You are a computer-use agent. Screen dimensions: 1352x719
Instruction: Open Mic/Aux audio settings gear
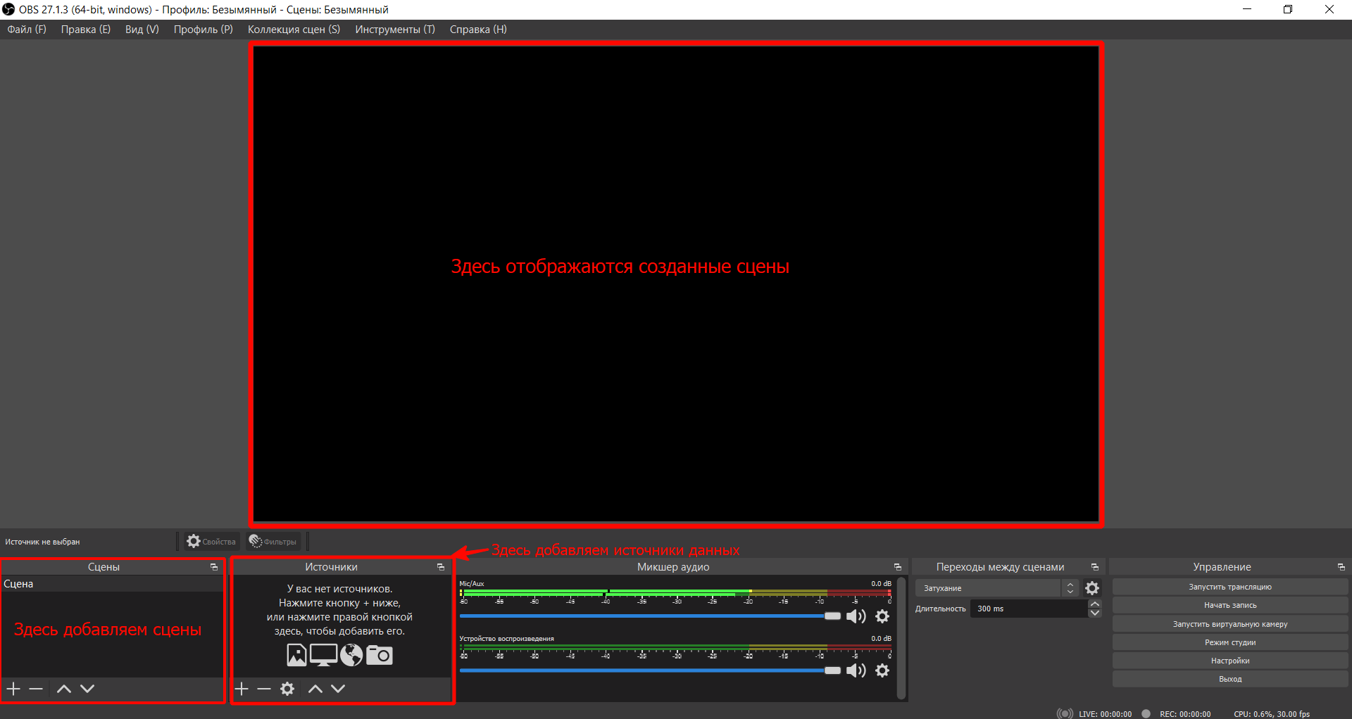[x=882, y=616]
